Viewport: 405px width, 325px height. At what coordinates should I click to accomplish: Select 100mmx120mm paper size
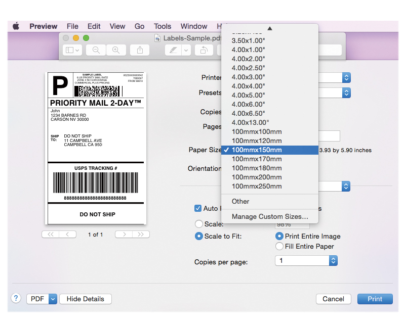pos(270,141)
